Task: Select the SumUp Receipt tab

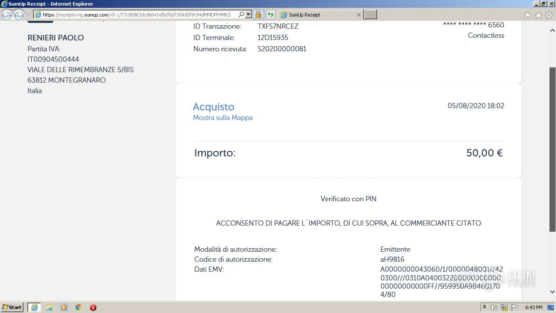Action: coord(319,15)
